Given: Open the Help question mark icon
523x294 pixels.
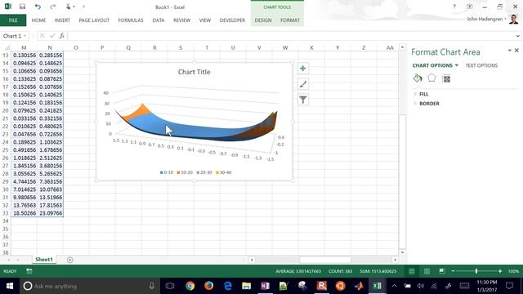Looking at the screenshot, I should (454, 7).
